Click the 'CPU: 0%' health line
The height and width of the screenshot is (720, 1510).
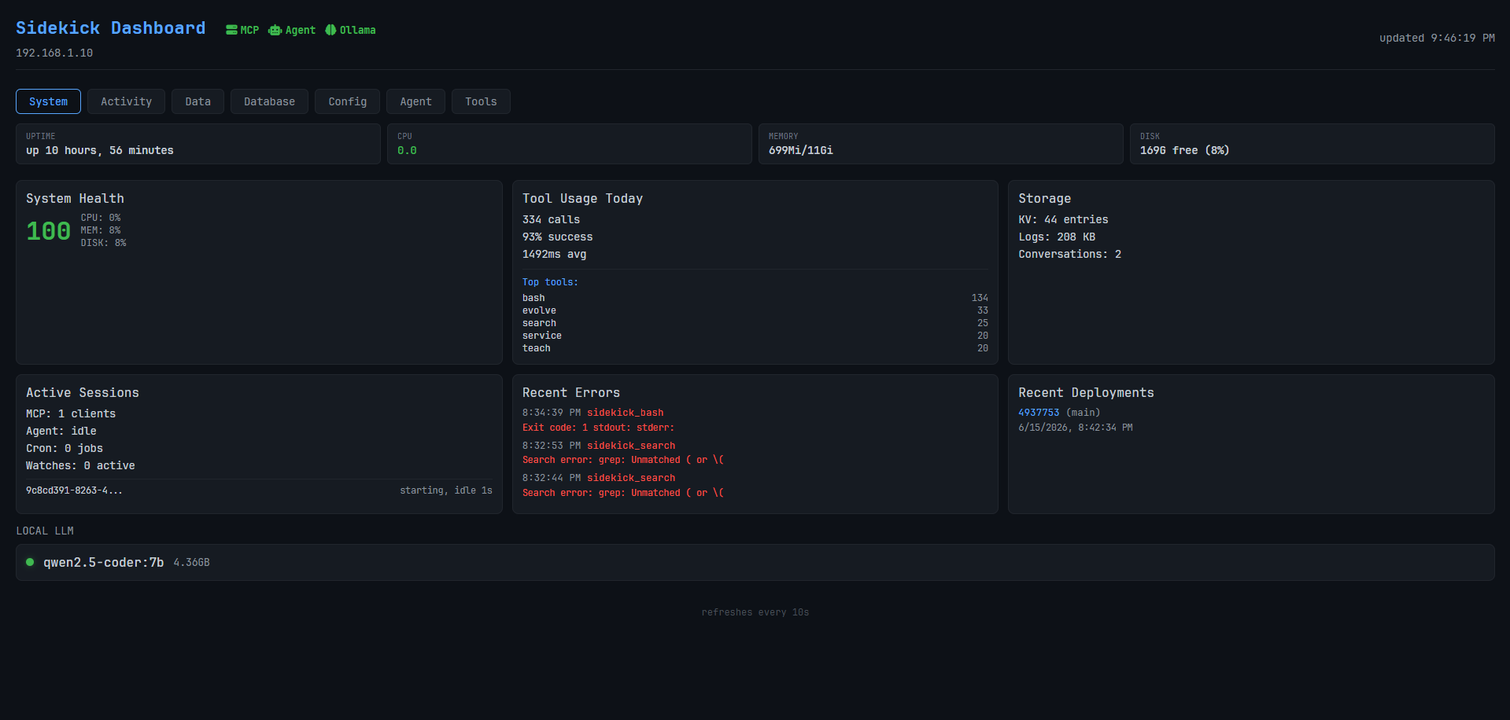(x=101, y=218)
